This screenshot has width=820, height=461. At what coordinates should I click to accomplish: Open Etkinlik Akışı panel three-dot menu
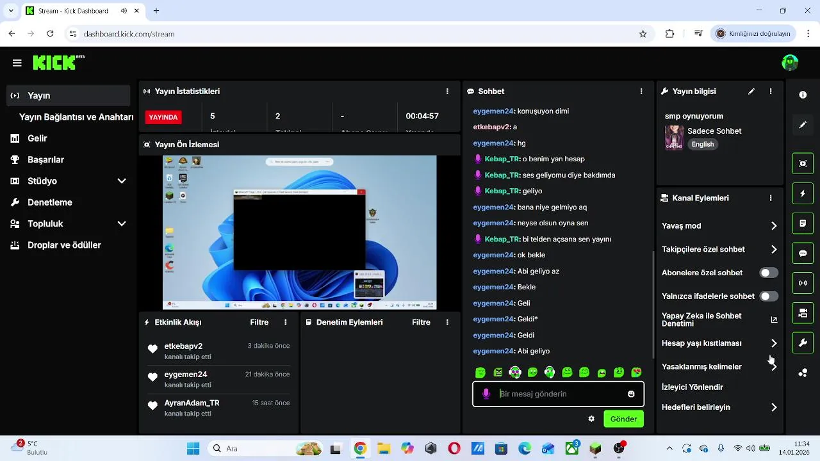pos(286,322)
